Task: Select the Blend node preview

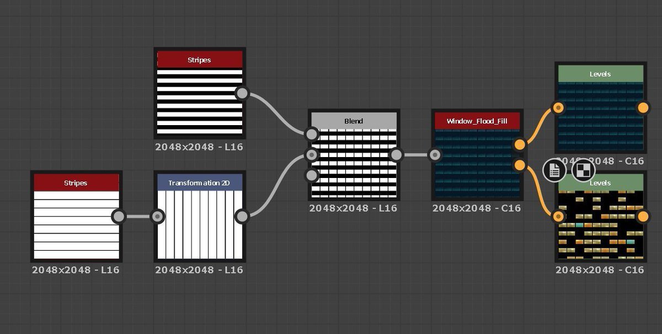Action: coord(353,160)
